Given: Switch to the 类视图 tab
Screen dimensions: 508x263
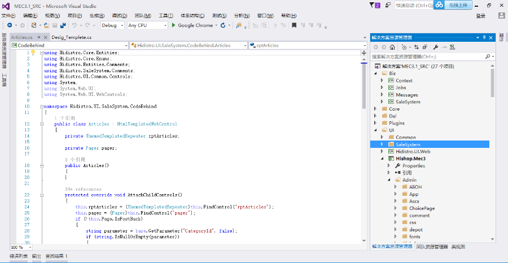Looking at the screenshot, I should click(458, 247).
